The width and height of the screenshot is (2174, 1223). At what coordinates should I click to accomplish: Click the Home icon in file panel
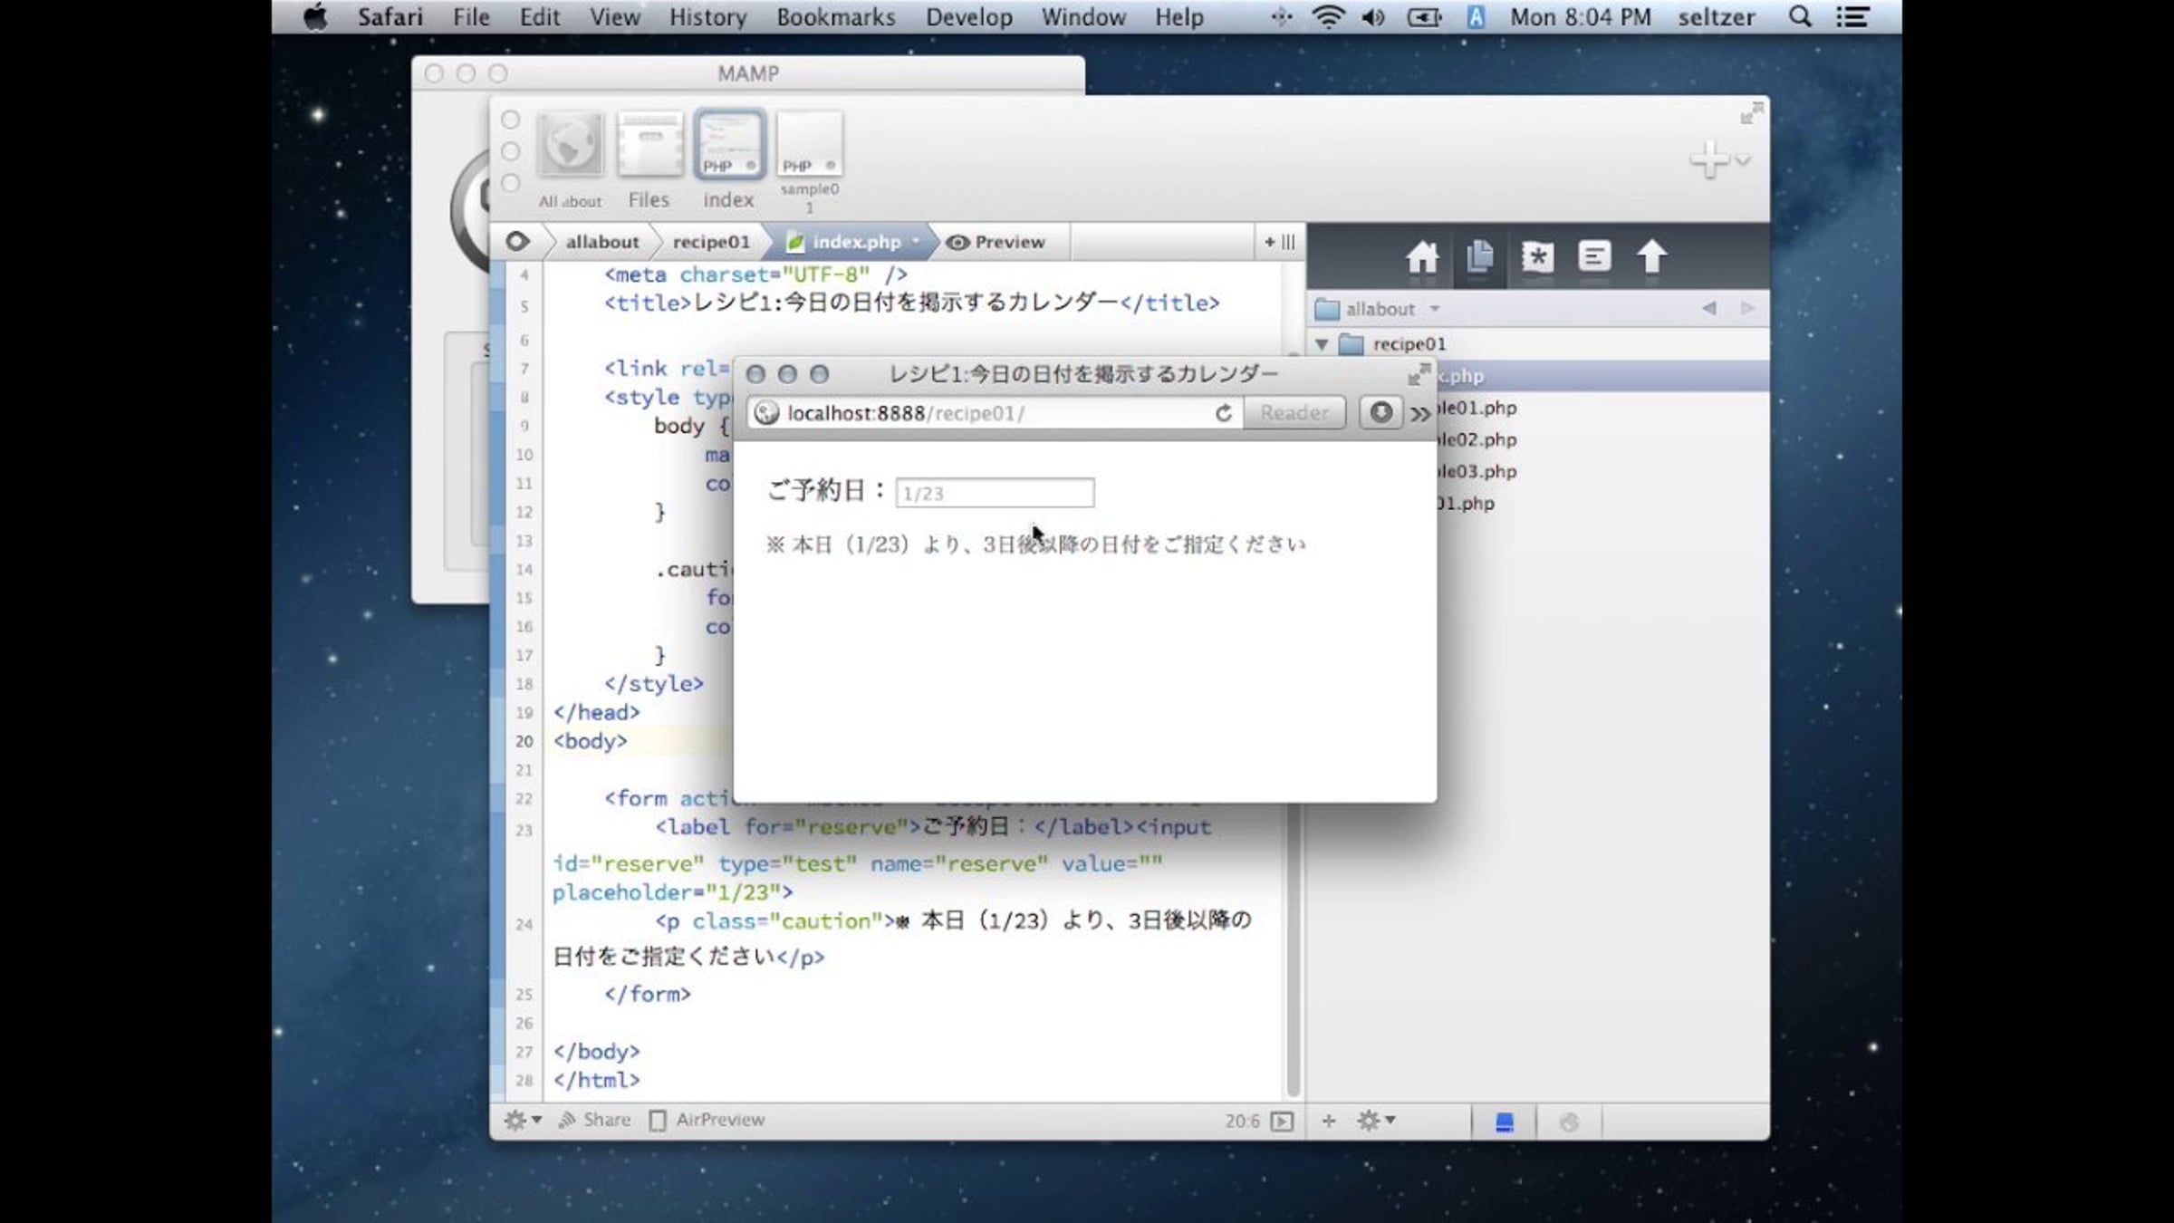(x=1422, y=257)
